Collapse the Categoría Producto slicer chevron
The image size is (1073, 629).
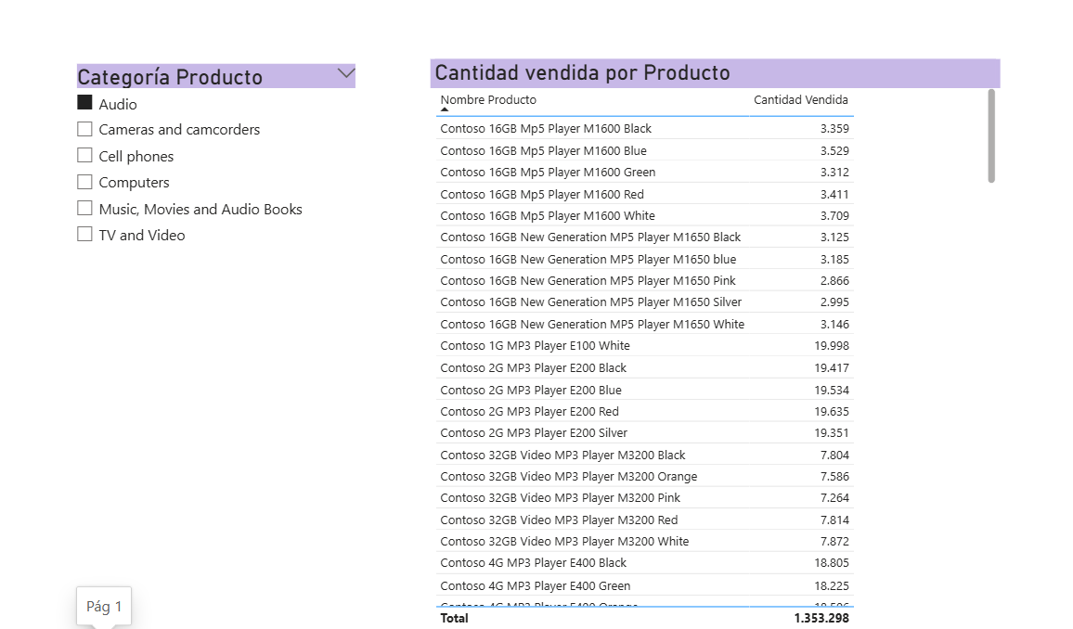tap(346, 73)
